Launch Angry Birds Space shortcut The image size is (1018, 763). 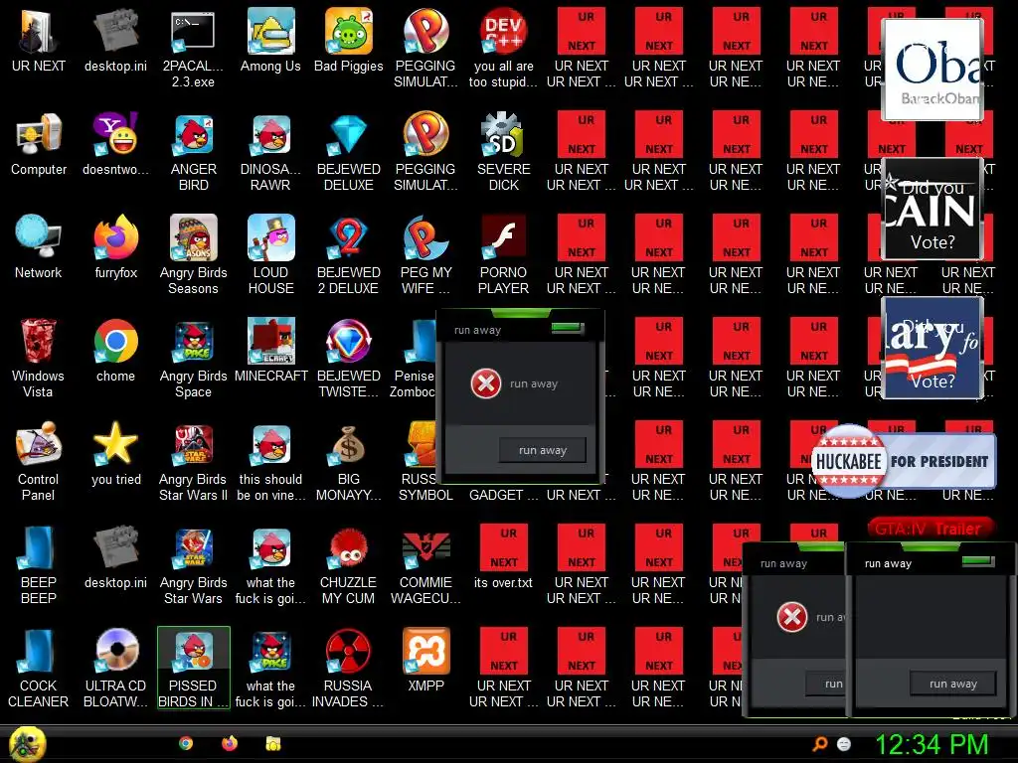[x=193, y=358]
